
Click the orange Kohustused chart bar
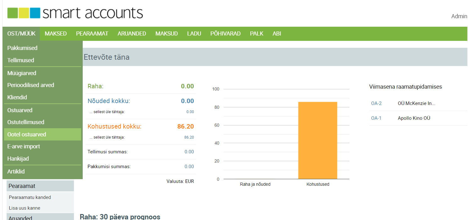(318, 140)
